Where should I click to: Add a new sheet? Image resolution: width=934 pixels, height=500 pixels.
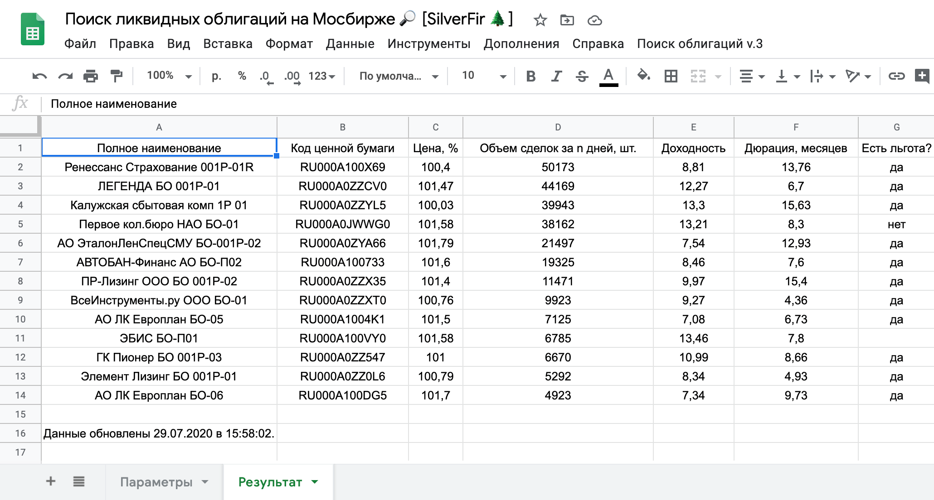tap(51, 481)
